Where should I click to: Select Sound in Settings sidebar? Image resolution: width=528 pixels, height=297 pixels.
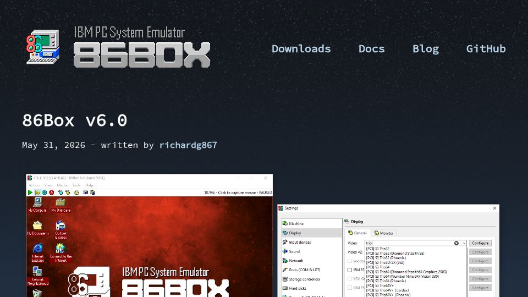311,251
